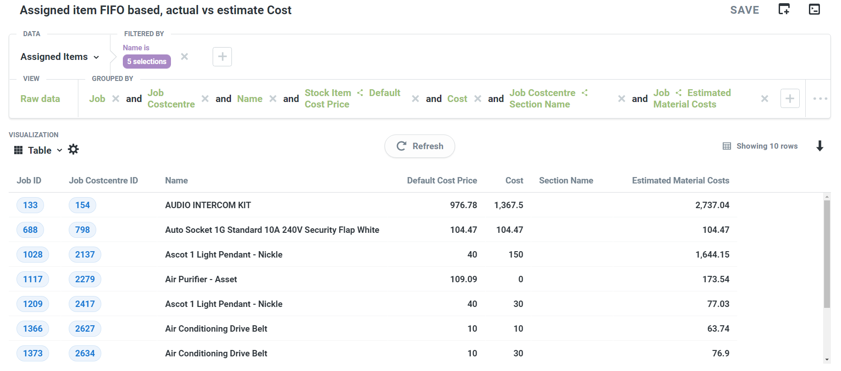The width and height of the screenshot is (841, 371).
Task: Remove the Name filter
Action: point(185,57)
